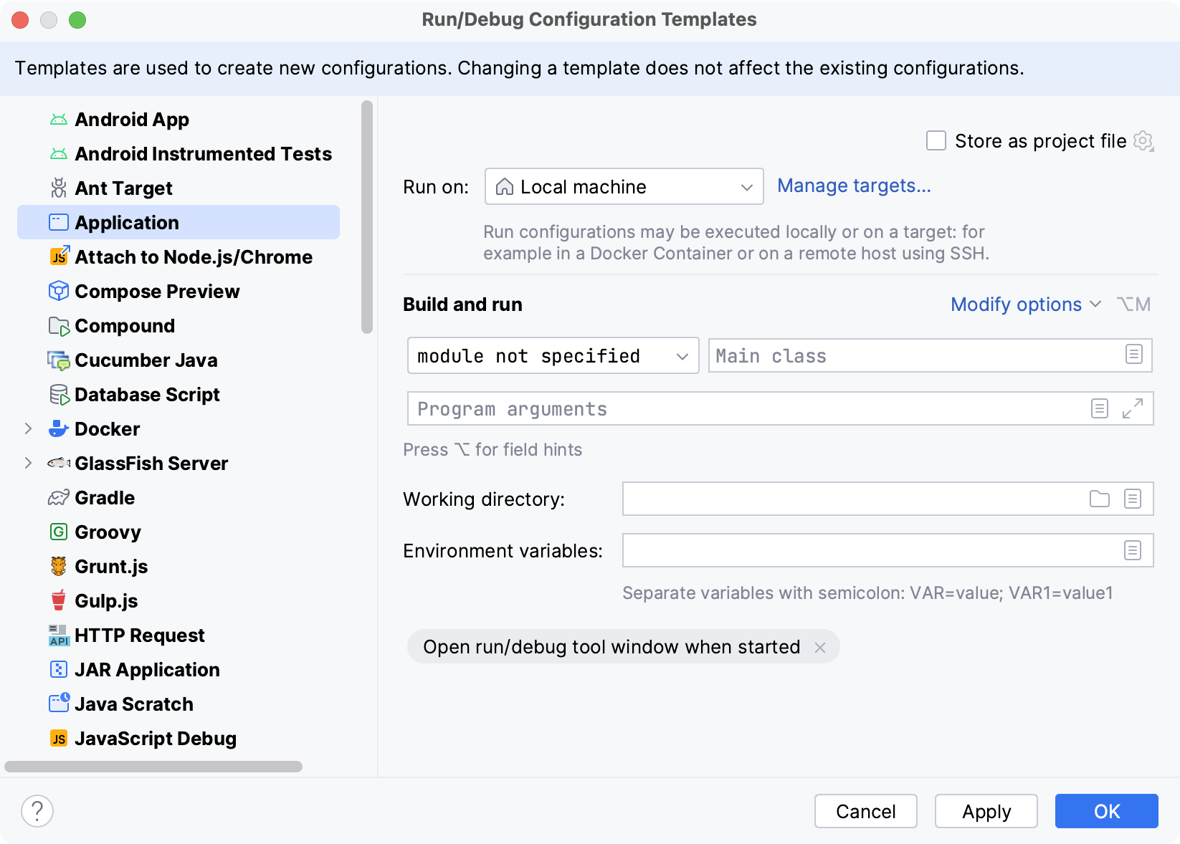Insert macros in Working directory field
Screen dimensions: 1180x844
point(1133,499)
